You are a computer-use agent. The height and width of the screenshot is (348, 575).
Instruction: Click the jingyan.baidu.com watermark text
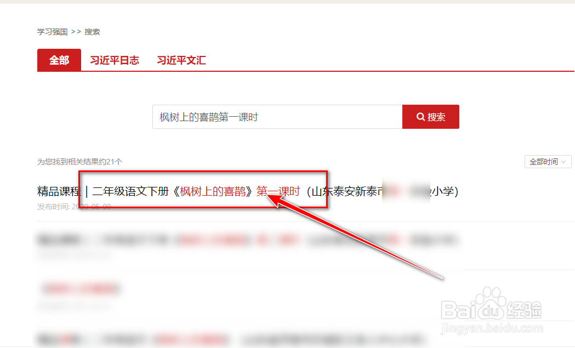coord(491,328)
